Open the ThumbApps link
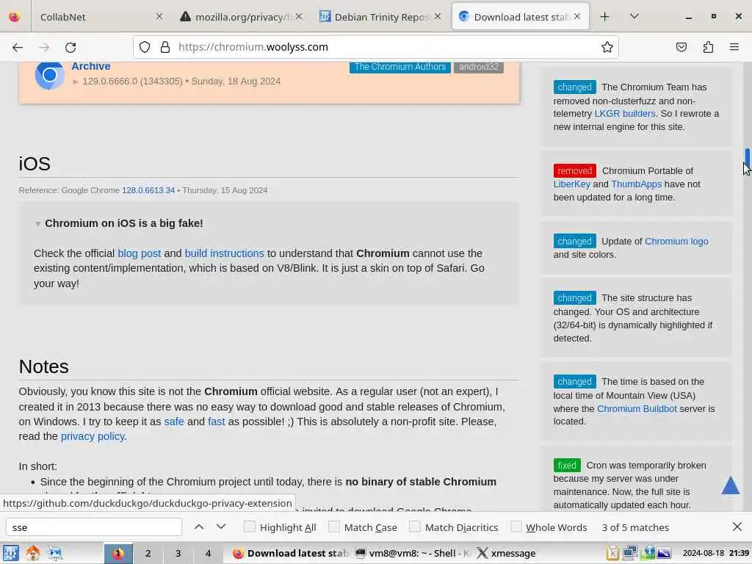The width and height of the screenshot is (752, 564). (636, 184)
